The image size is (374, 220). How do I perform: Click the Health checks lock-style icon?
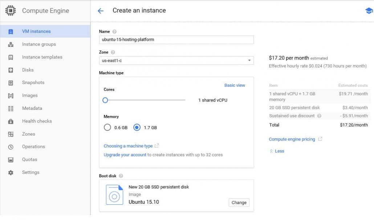12,121
